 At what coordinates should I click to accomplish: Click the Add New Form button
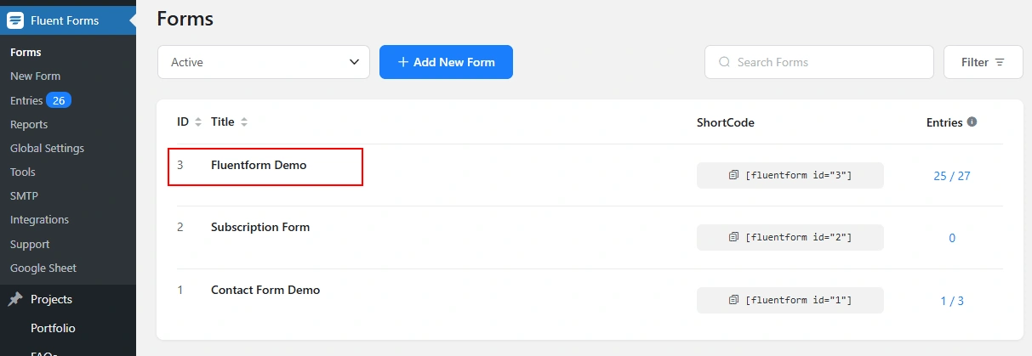point(446,62)
